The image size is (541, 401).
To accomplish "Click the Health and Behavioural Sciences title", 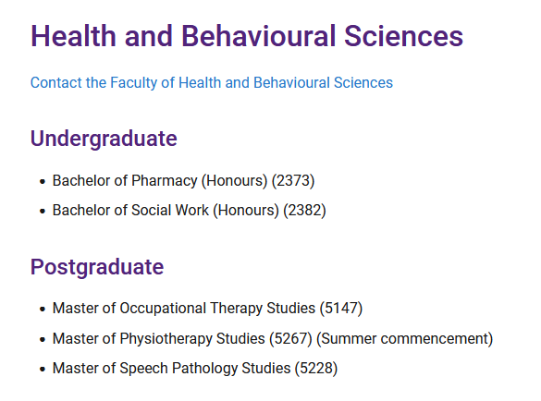I will 247,36.
